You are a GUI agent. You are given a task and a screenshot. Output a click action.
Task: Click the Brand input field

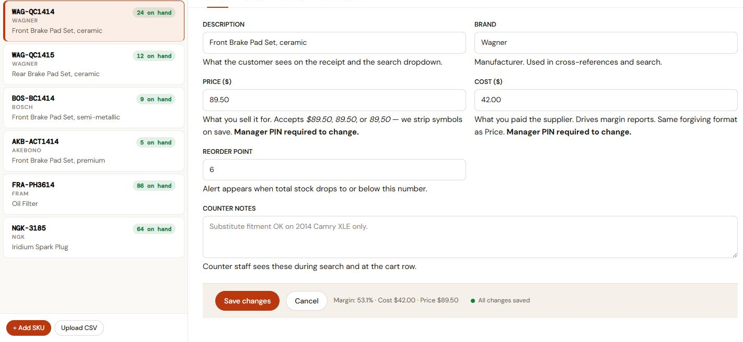tap(606, 43)
